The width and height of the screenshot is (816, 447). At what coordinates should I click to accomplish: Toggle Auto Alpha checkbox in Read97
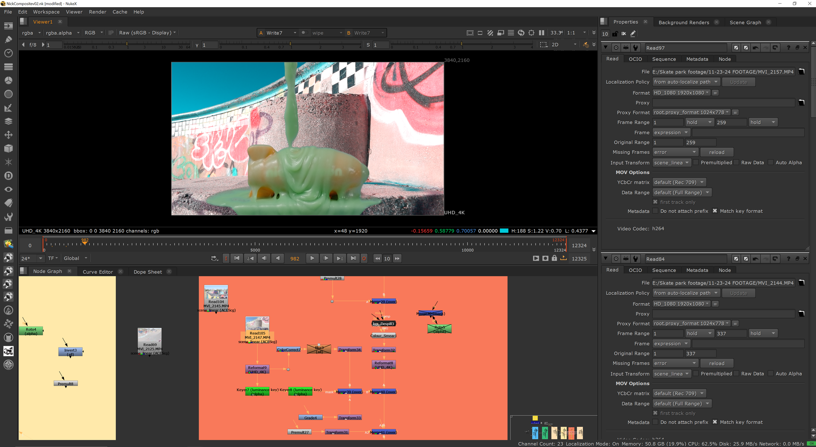(x=771, y=162)
